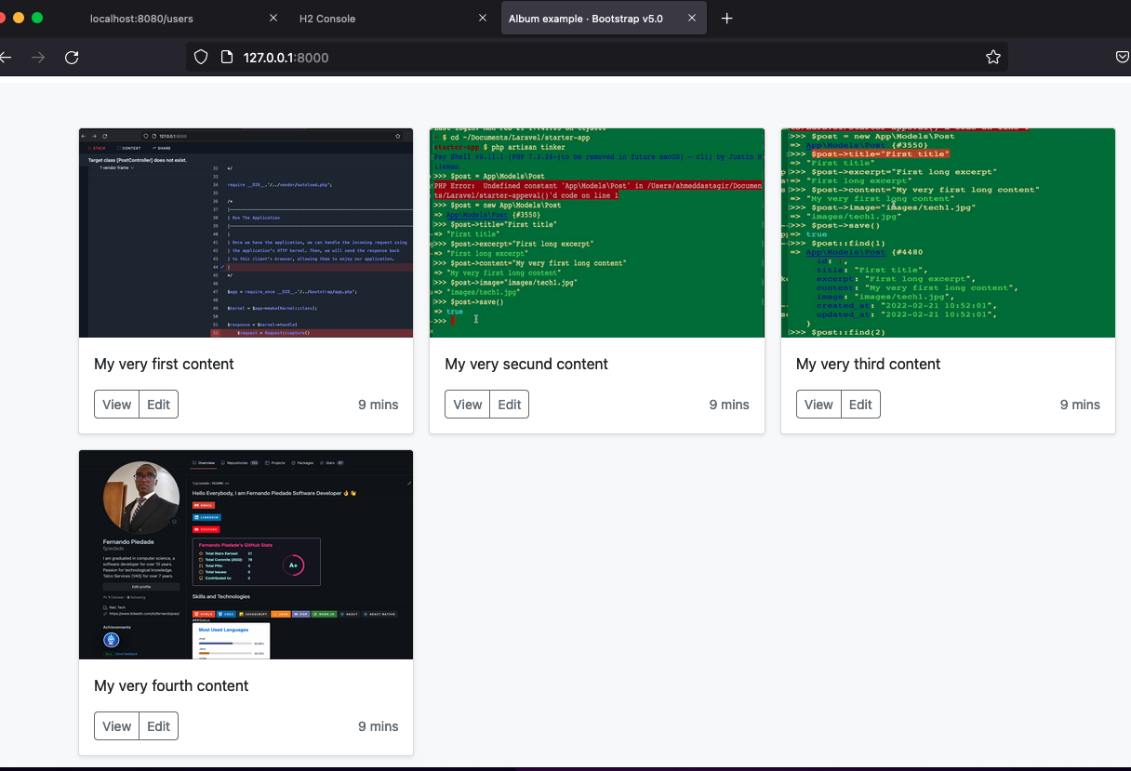1131x771 pixels.
Task: Click Edit on secund content card
Action: pyautogui.click(x=510, y=405)
